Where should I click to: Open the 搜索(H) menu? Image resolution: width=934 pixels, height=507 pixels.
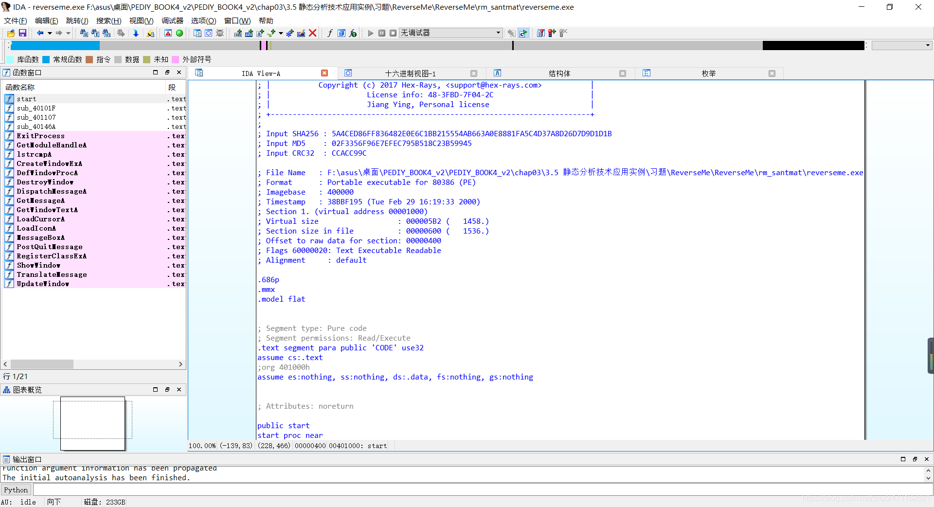[x=108, y=20]
